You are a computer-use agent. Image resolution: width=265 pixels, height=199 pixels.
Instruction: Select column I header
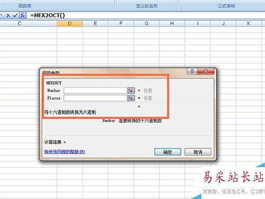point(198,23)
